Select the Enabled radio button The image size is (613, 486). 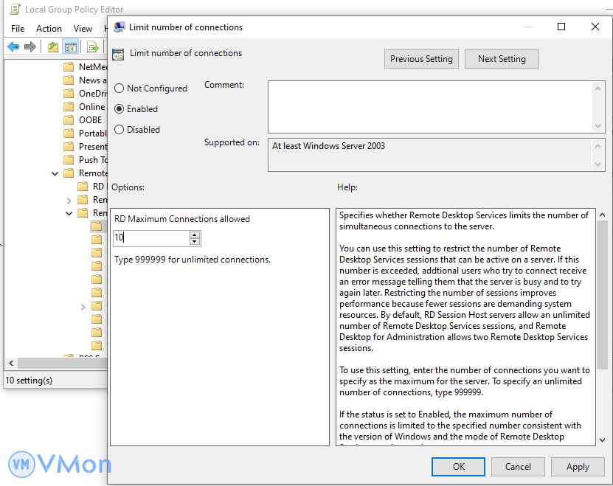click(120, 108)
